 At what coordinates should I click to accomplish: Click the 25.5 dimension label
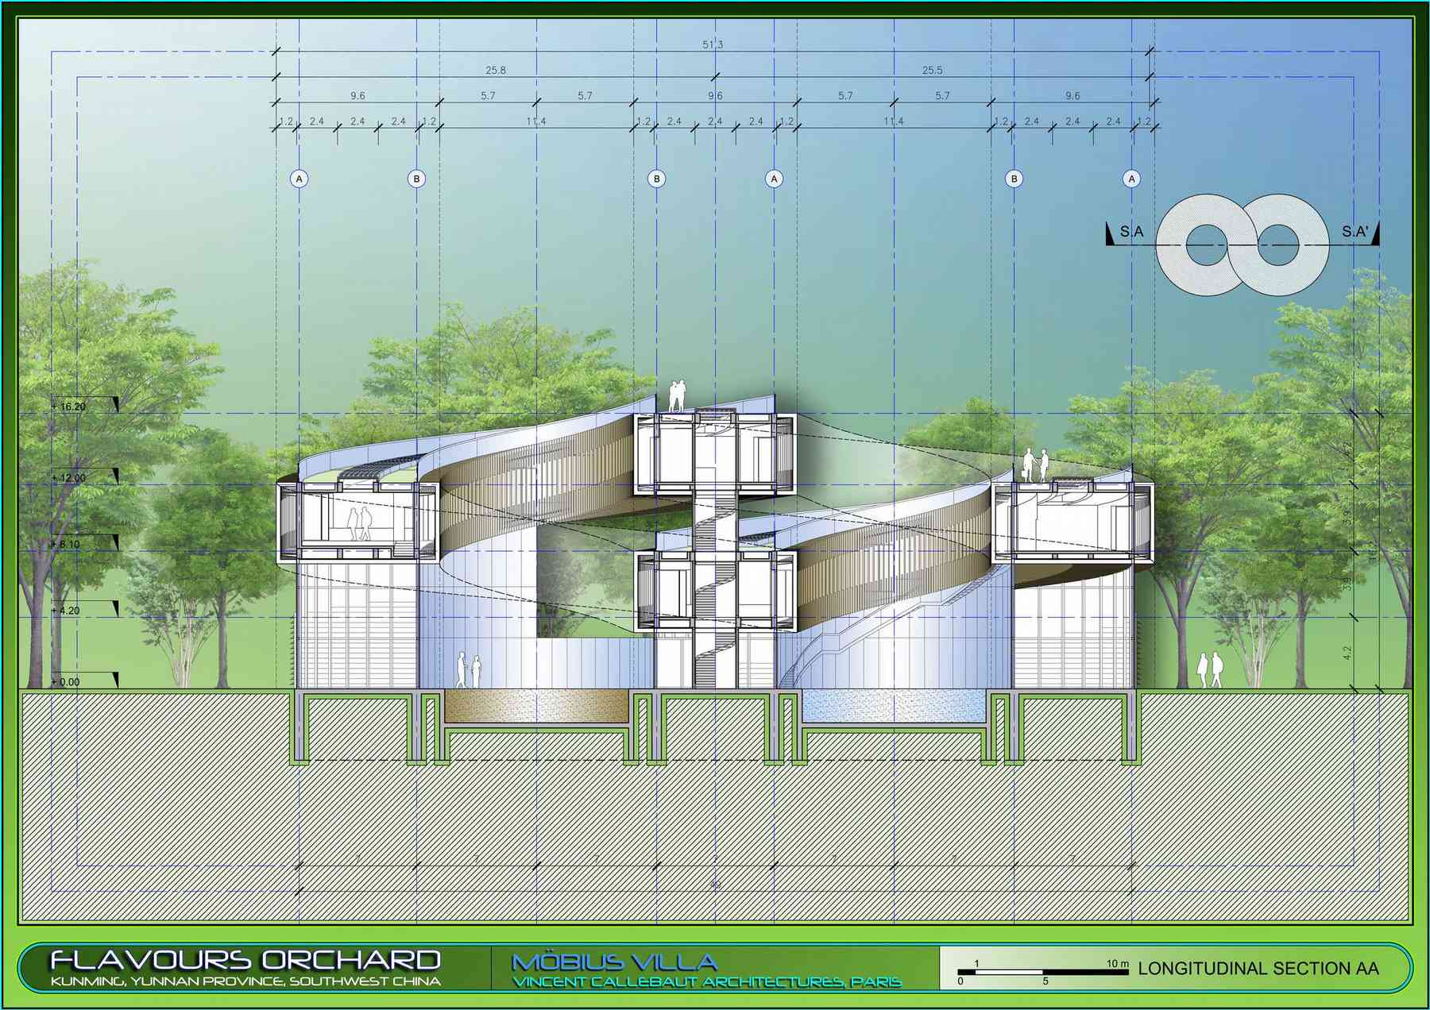click(x=932, y=70)
